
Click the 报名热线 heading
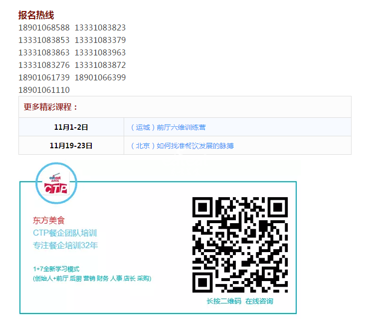(x=36, y=15)
